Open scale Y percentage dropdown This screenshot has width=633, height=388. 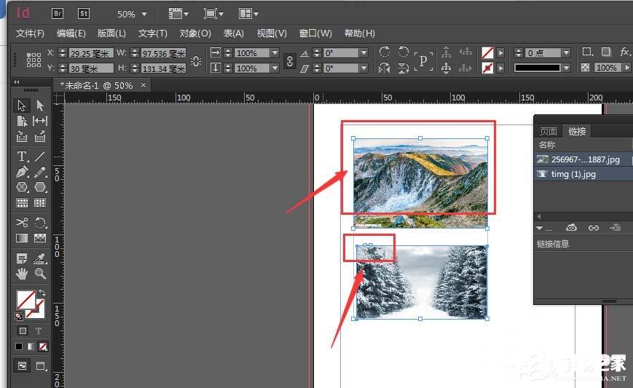point(275,68)
